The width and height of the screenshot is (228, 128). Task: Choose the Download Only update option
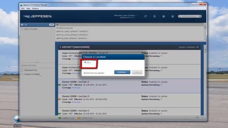(31, 70)
